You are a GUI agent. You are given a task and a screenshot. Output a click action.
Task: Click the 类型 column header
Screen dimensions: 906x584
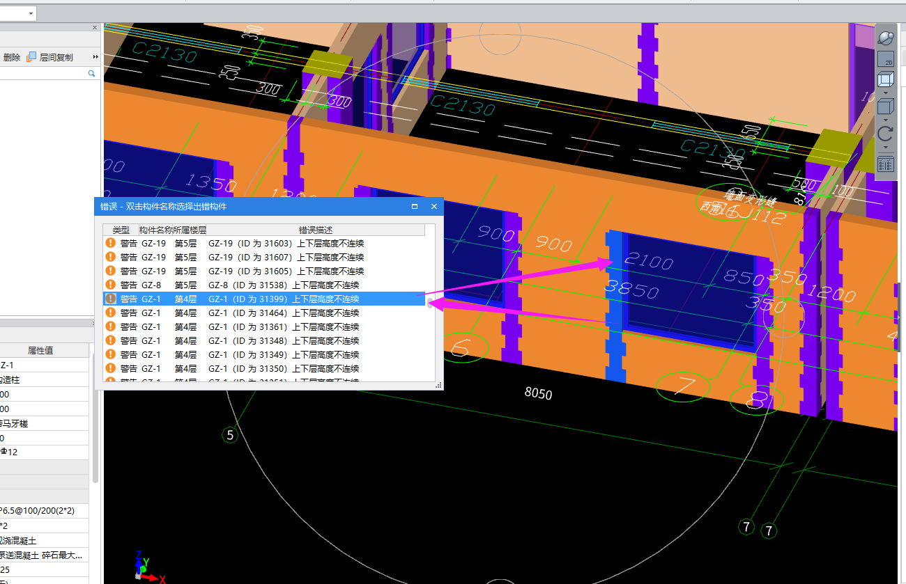coord(121,230)
